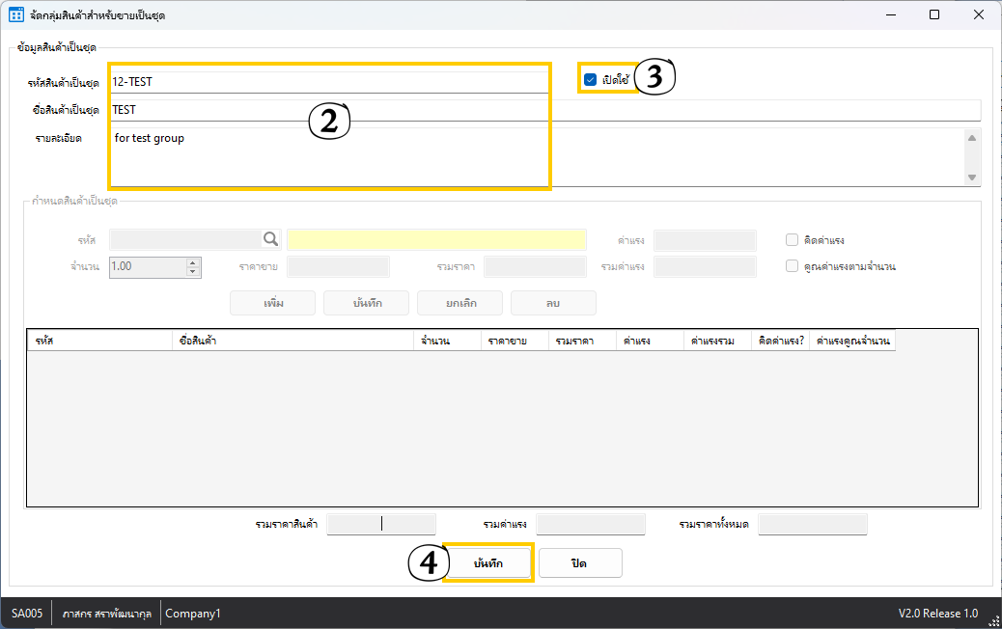
Task: Enable คูณค่าแรงตามจำนวน checkbox
Action: (x=792, y=266)
